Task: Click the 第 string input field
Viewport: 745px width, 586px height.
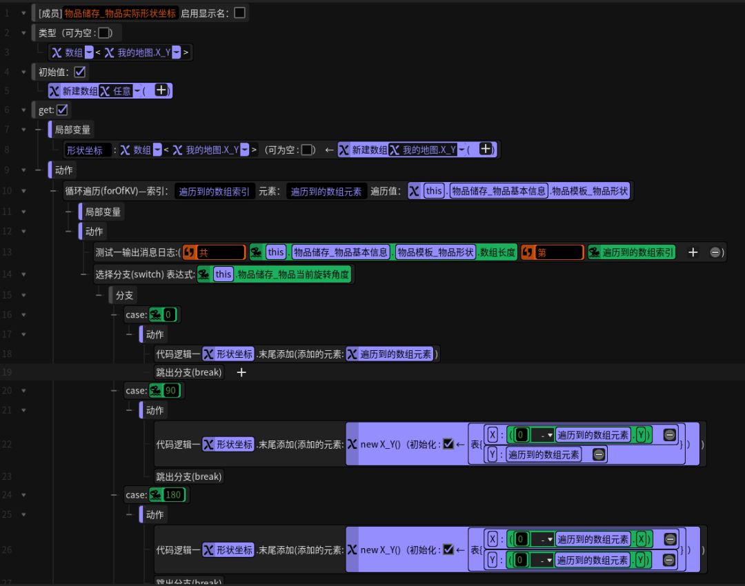Action: [x=559, y=252]
